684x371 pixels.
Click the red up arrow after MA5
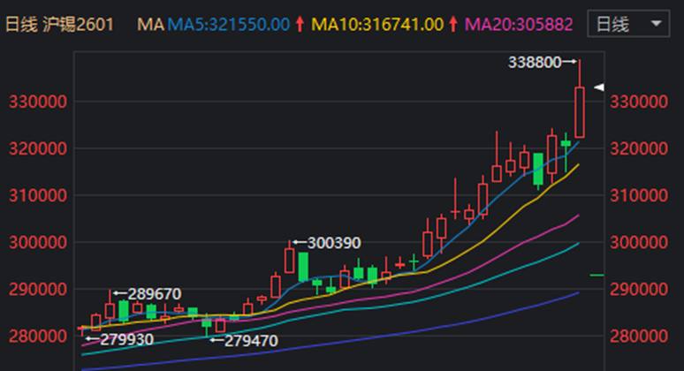click(300, 25)
